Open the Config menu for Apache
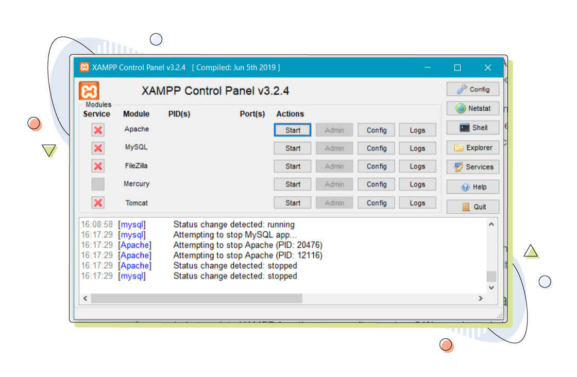Viewport: 577px width, 377px height. (376, 130)
